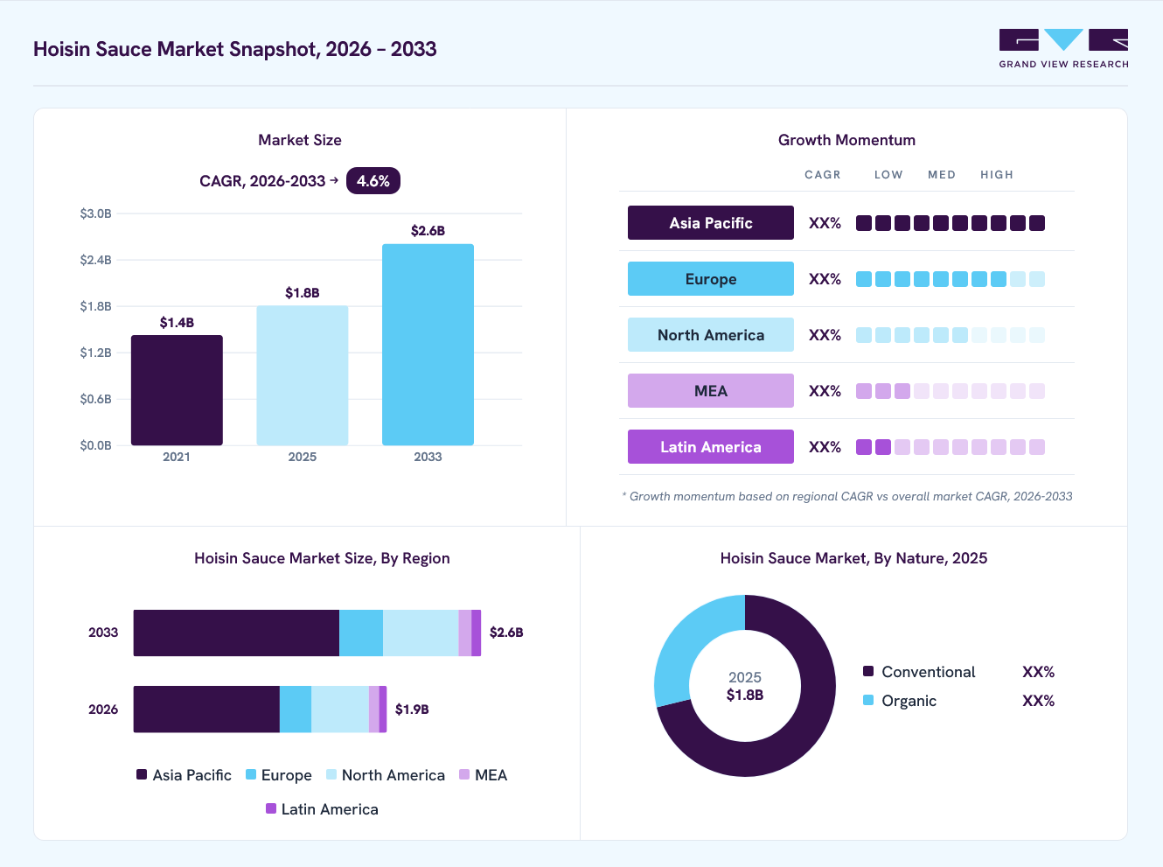
Task: Pick the North America pill in Growth Momentum
Action: click(711, 335)
